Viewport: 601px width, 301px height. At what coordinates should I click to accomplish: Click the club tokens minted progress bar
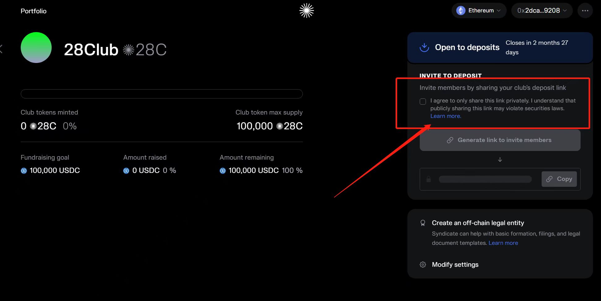pos(161,94)
